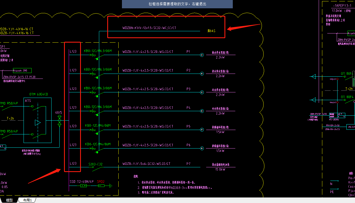The image size is (355, 203).
Task: Select the S203-C32 breaker label
Action: pos(96,164)
